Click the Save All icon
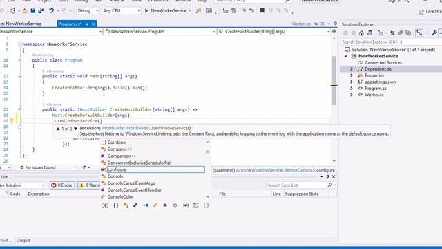Image resolution: width=442 pixels, height=249 pixels. [x=41, y=11]
